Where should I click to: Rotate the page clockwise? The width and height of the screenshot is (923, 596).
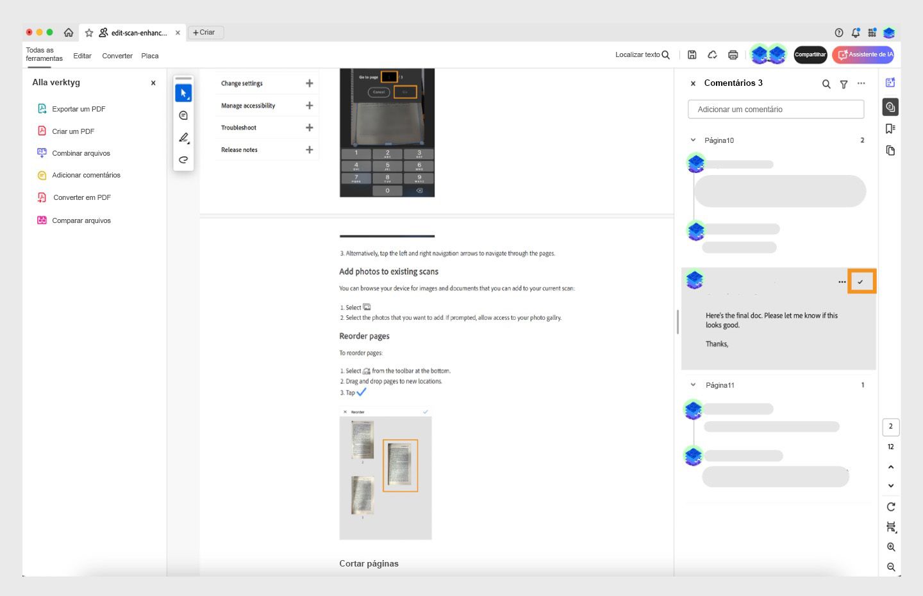(x=891, y=506)
